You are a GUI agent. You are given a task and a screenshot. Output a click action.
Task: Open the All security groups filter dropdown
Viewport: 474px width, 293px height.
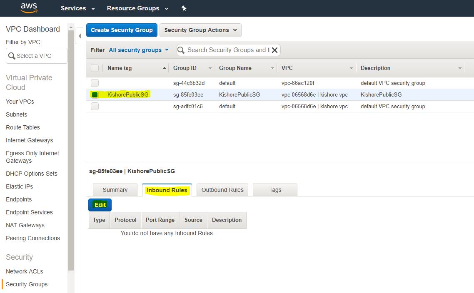(x=139, y=50)
